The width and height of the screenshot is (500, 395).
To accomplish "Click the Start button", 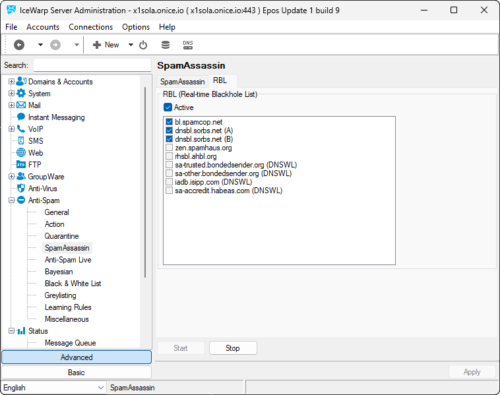I will (181, 348).
